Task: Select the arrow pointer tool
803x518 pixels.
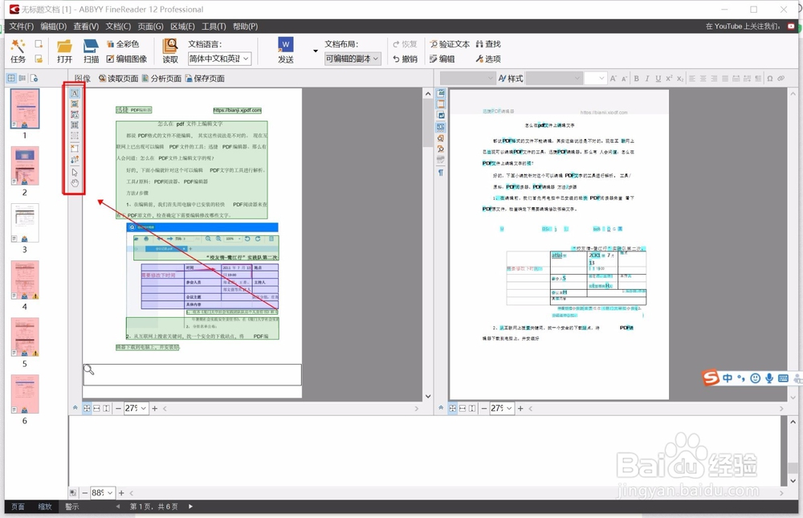Action: pos(75,172)
